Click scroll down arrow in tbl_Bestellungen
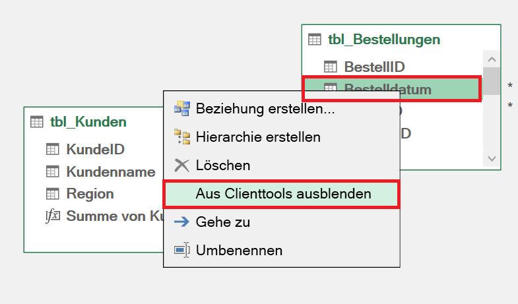The width and height of the screenshot is (518, 304). (492, 159)
